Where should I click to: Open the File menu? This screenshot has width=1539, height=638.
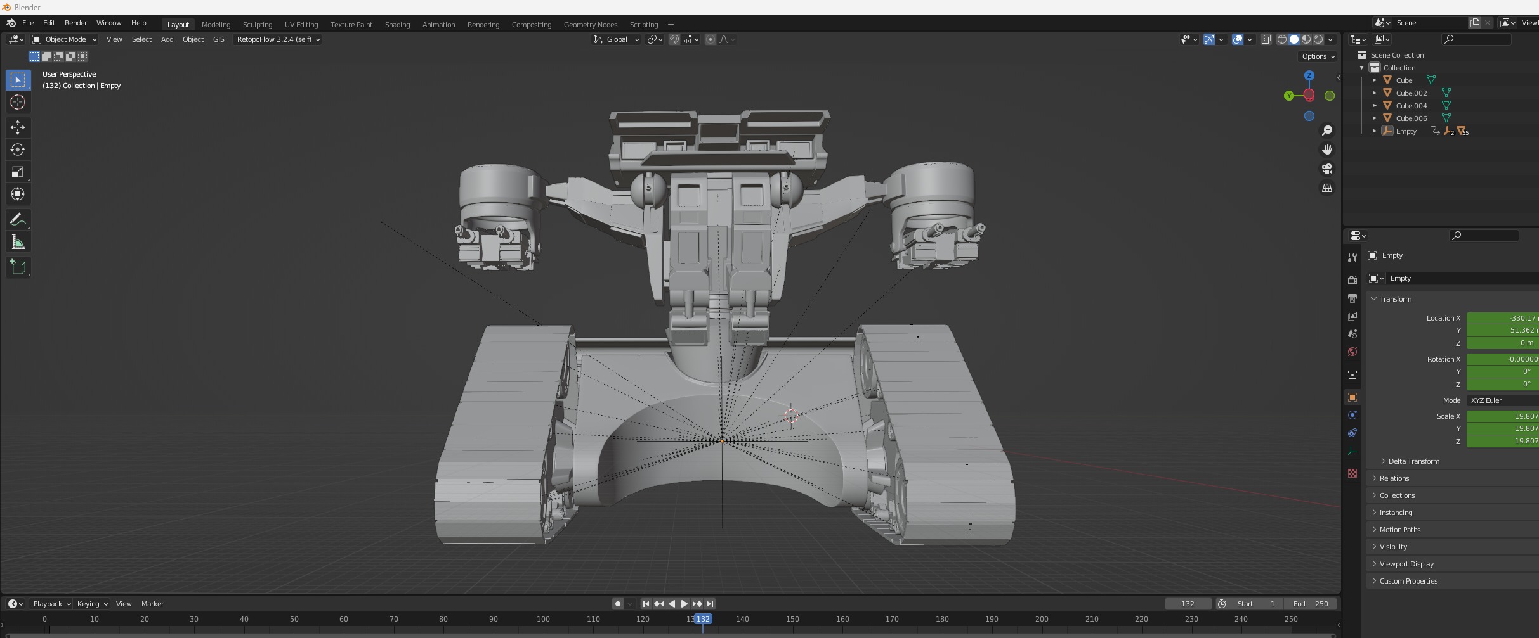(x=28, y=23)
